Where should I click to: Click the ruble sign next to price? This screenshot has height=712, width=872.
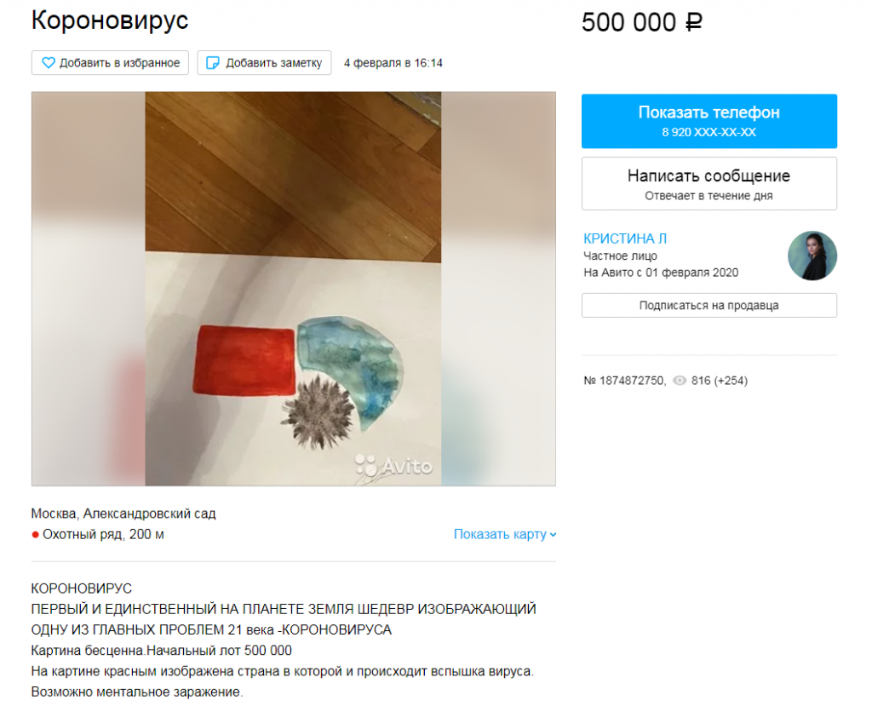click(x=693, y=23)
